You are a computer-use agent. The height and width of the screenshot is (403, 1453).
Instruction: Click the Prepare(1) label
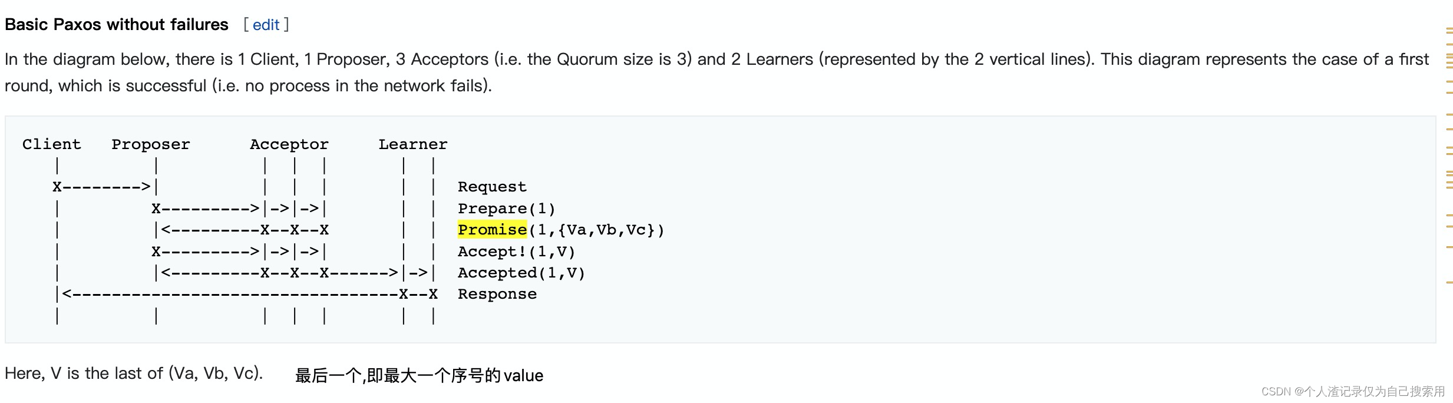click(507, 209)
